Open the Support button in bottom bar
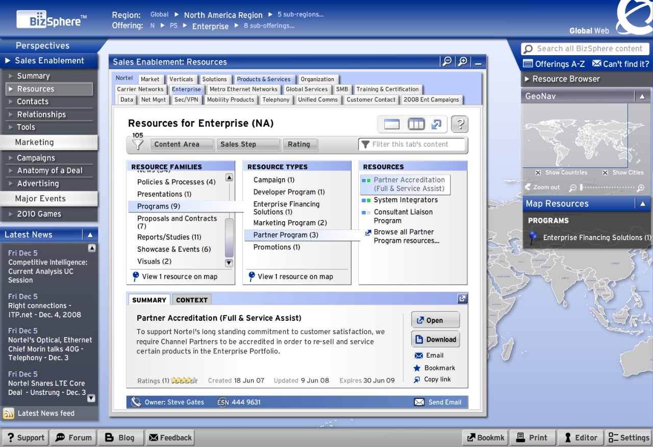The width and height of the screenshot is (653, 447). pos(25,438)
